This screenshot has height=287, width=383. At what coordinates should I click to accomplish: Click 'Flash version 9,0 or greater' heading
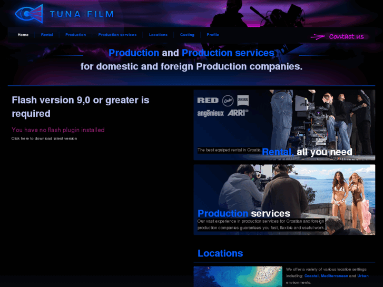coord(81,107)
